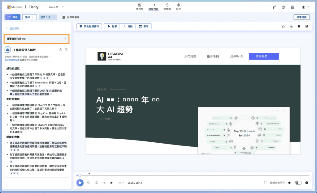This screenshot has height=193, width=317.
Task: Switch to the 熱度圖 heatmaps tab
Action: [x=167, y=7]
